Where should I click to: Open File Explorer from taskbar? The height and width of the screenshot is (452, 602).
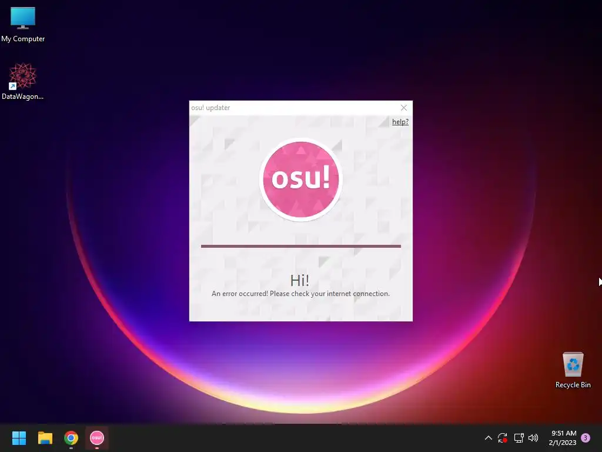pos(45,438)
